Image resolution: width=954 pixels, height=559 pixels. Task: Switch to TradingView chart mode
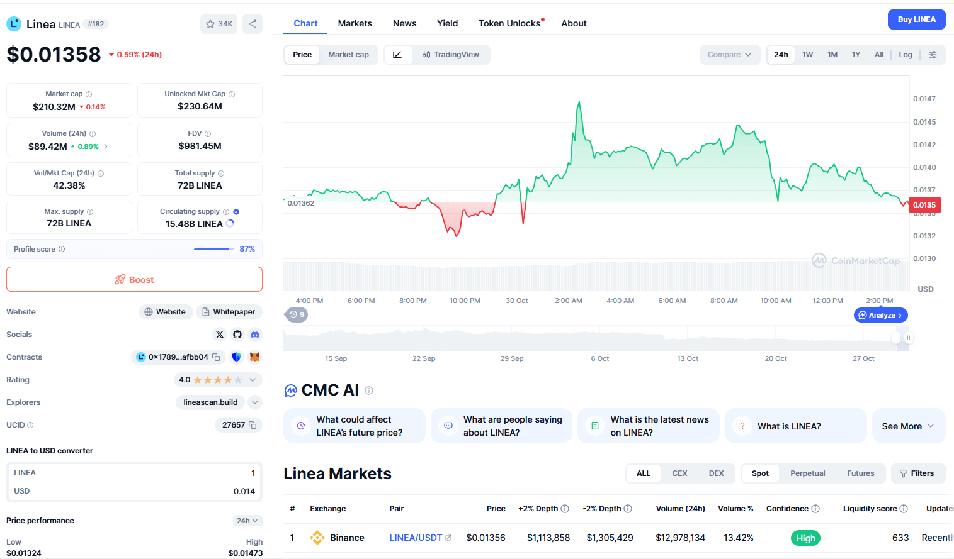pyautogui.click(x=451, y=55)
